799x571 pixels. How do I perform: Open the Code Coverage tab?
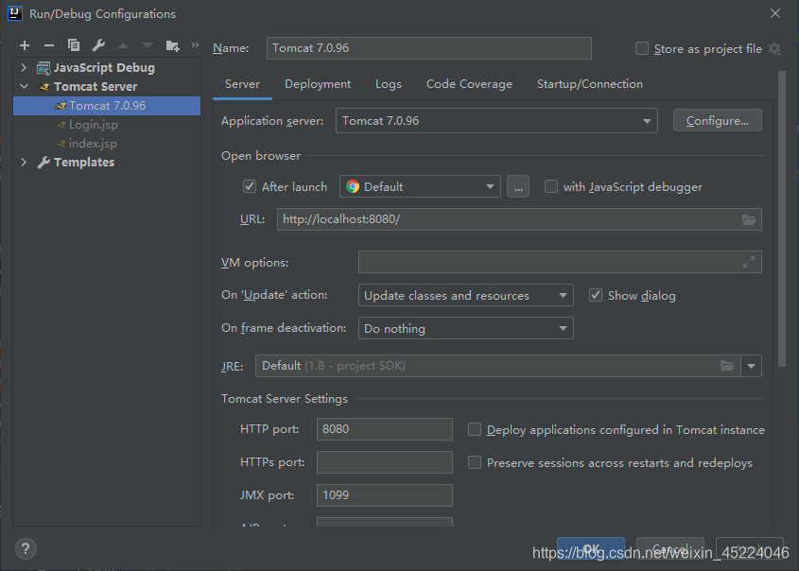(x=469, y=84)
